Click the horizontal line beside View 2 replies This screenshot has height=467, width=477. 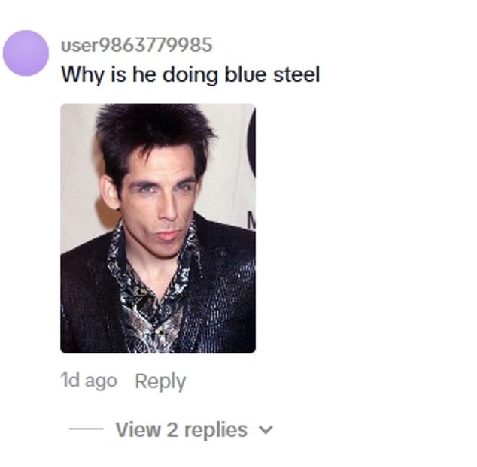[x=86, y=429]
